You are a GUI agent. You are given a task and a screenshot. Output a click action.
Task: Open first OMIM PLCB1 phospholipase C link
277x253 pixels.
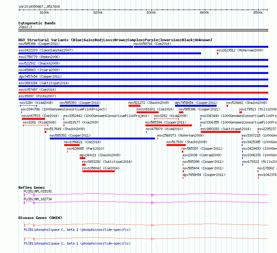[x=77, y=230]
